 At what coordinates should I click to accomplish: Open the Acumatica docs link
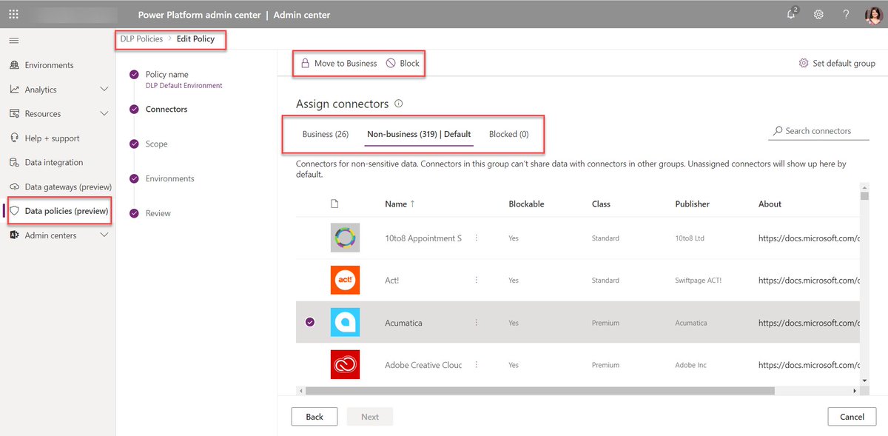809,323
